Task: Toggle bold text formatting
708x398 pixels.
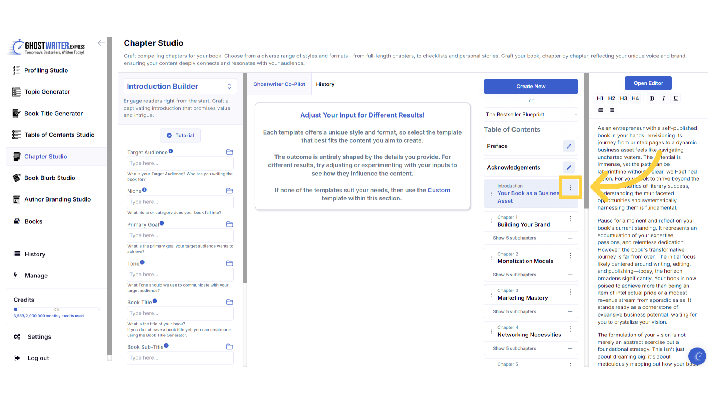Action: tap(652, 98)
